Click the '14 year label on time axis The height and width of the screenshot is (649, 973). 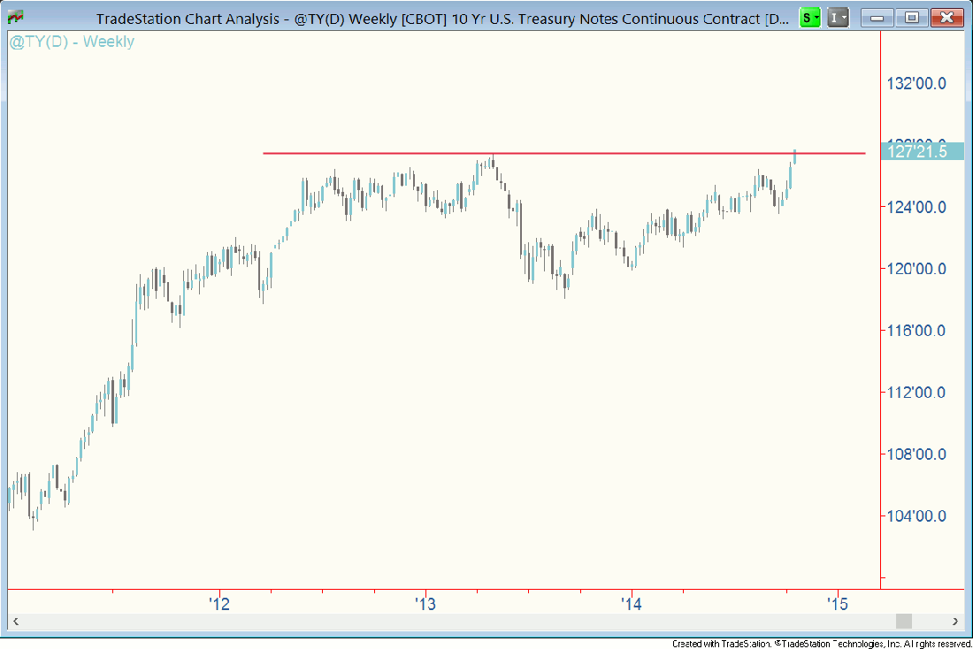click(x=631, y=604)
